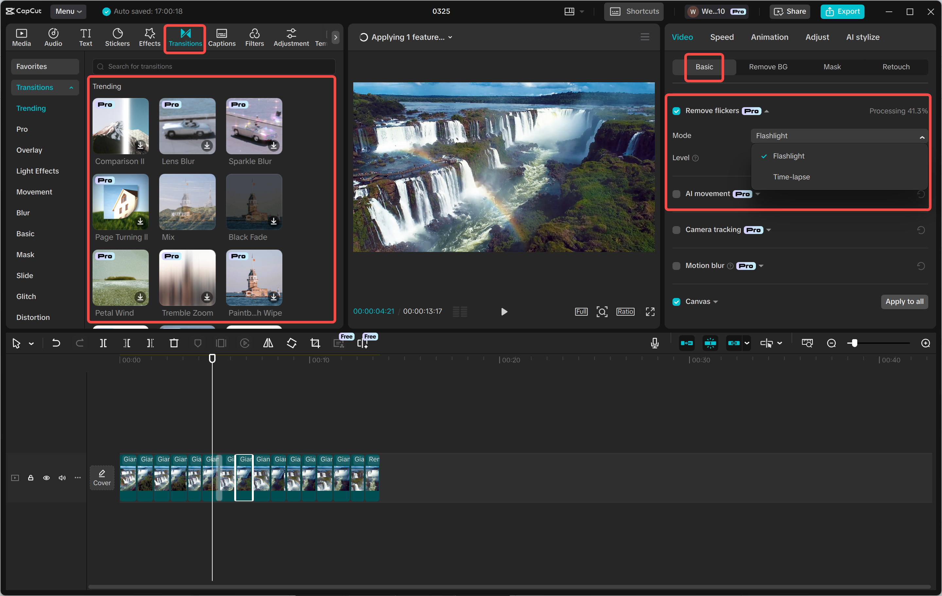Open the Menu in the top-left corner
942x596 pixels.
click(68, 11)
